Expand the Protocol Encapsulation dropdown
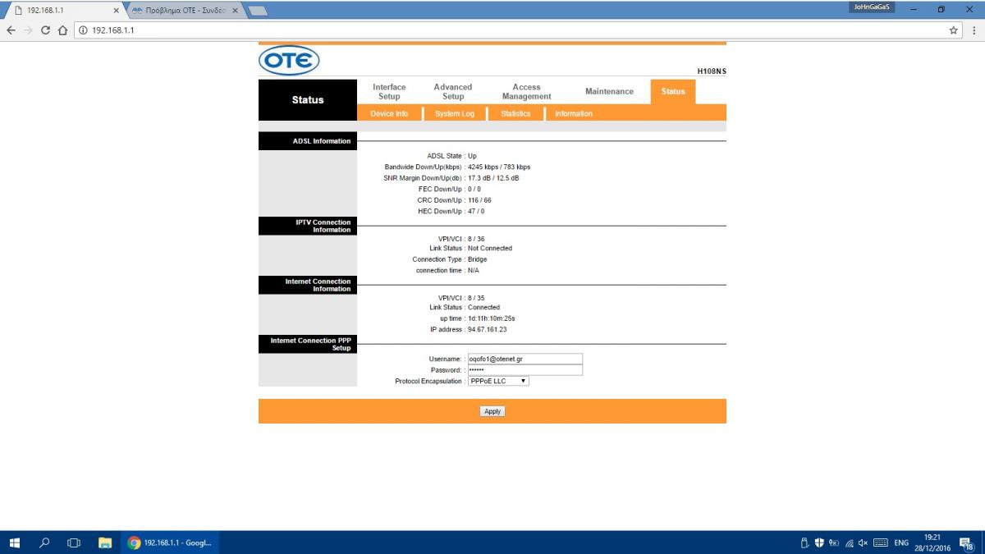Viewport: 985px width, 554px height. (x=498, y=381)
